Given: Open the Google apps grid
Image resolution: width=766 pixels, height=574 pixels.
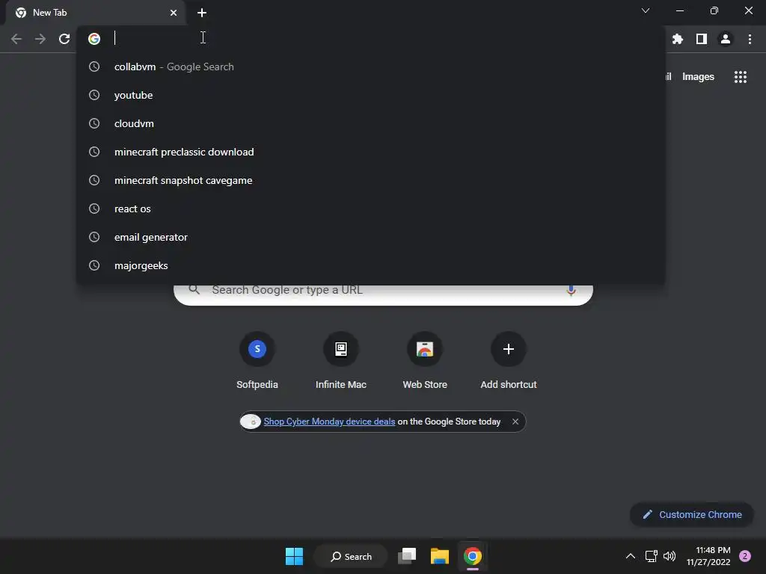Looking at the screenshot, I should point(740,77).
